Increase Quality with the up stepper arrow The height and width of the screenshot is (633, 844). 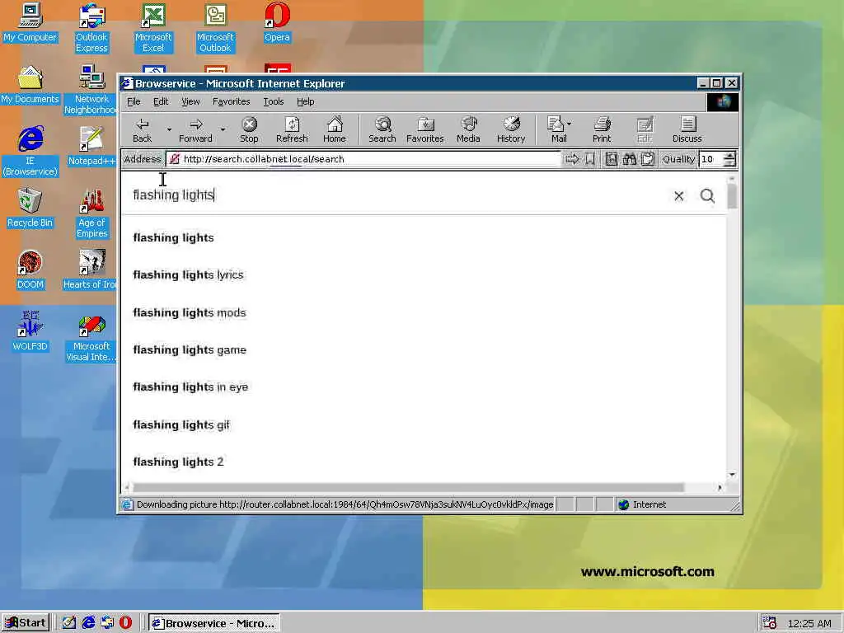(729, 156)
